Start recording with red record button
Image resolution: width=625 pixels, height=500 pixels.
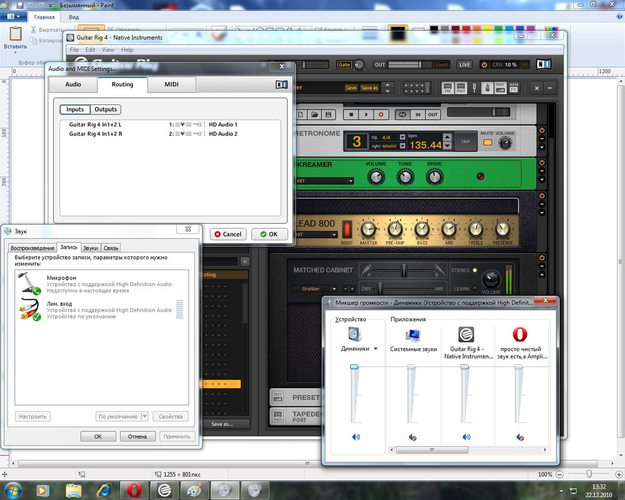381,115
